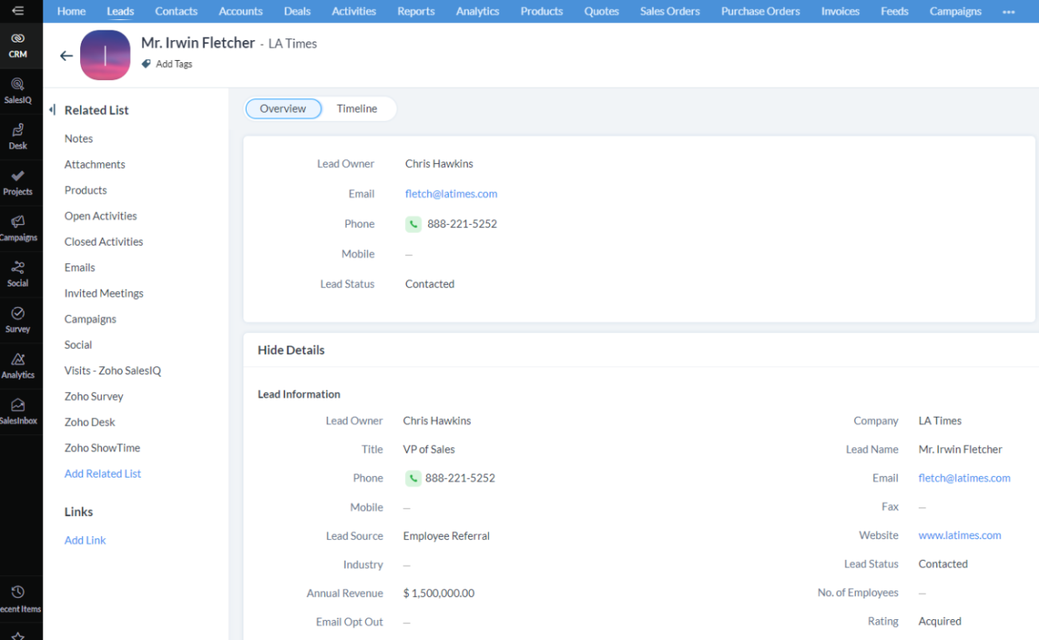
Task: Open Recent Items in the sidebar
Action: click(x=18, y=598)
